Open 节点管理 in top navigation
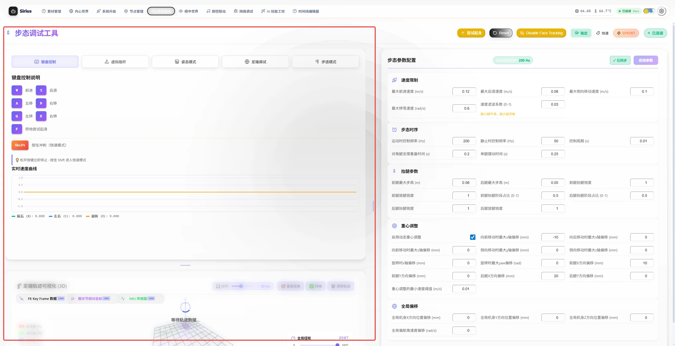This screenshot has width=675, height=346. tap(134, 11)
